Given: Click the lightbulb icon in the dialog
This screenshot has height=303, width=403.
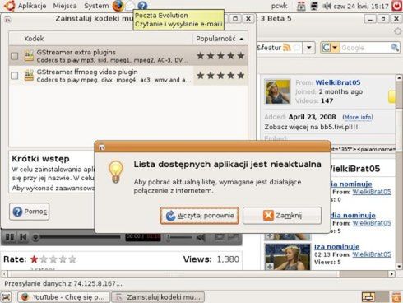Looking at the screenshot, I should 116,172.
